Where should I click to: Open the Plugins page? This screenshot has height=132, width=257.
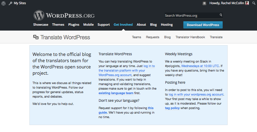coord(74,25)
